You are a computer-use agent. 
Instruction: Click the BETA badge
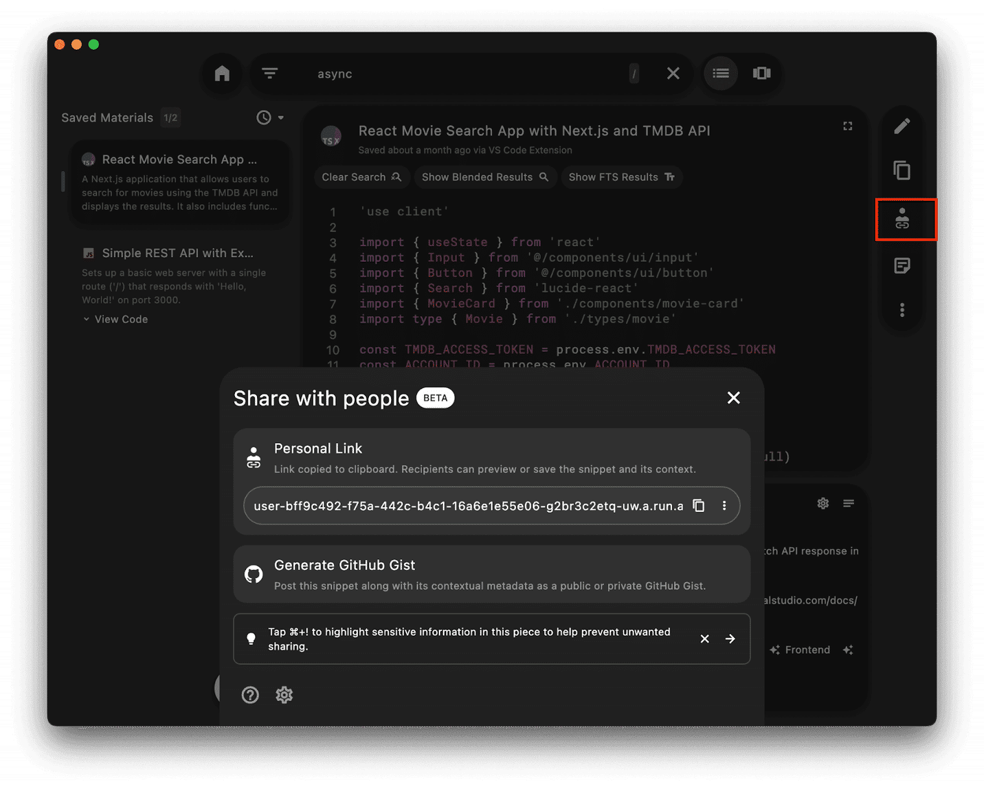coord(435,398)
